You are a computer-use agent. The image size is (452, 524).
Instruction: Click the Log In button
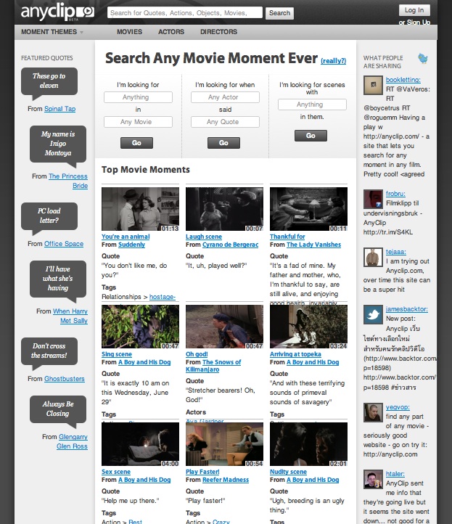(x=414, y=10)
